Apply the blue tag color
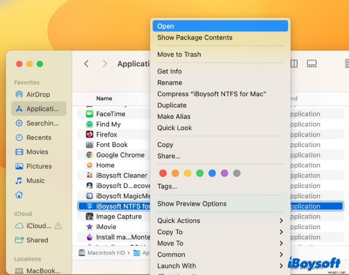 coord(212,173)
